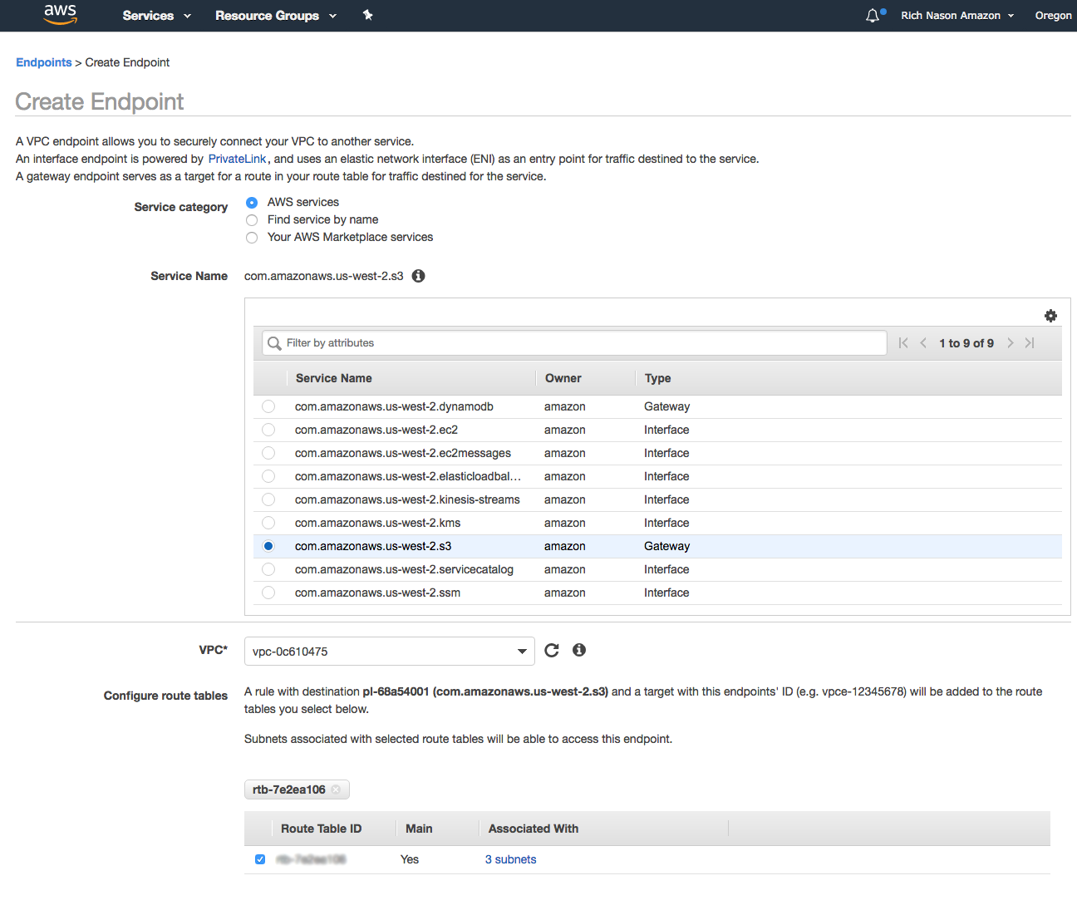Click info icon next to Service Name
The height and width of the screenshot is (910, 1077).
419,276
